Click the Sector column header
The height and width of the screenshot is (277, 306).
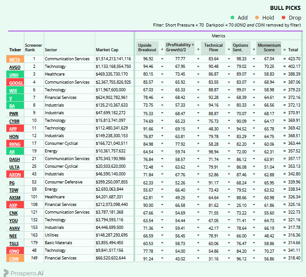[x=51, y=49]
